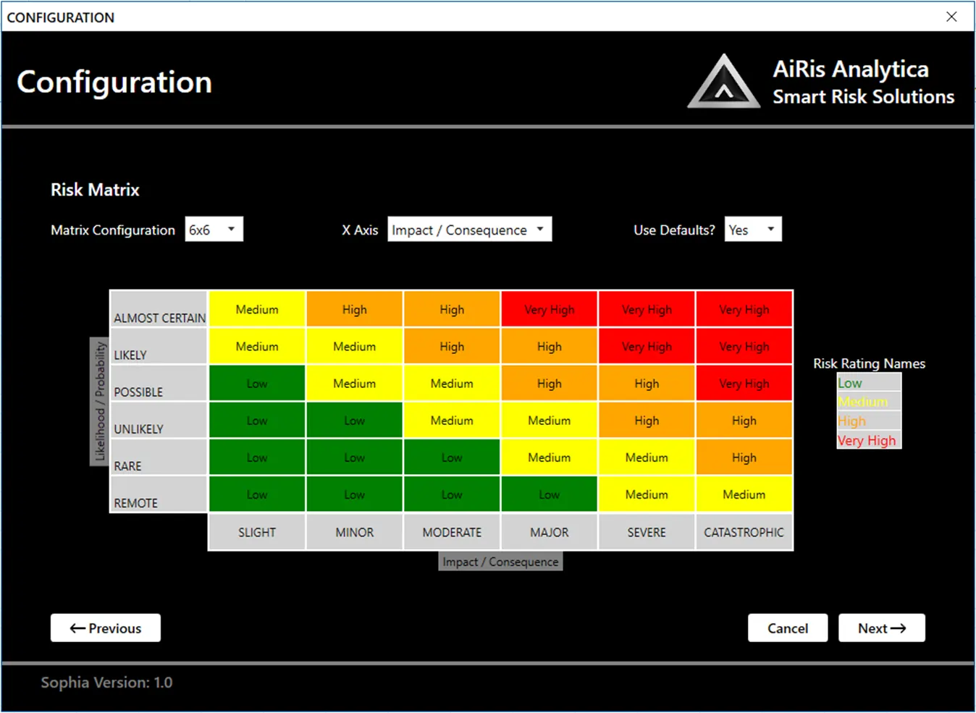
Task: Select the High risk rating name
Action: click(x=869, y=421)
